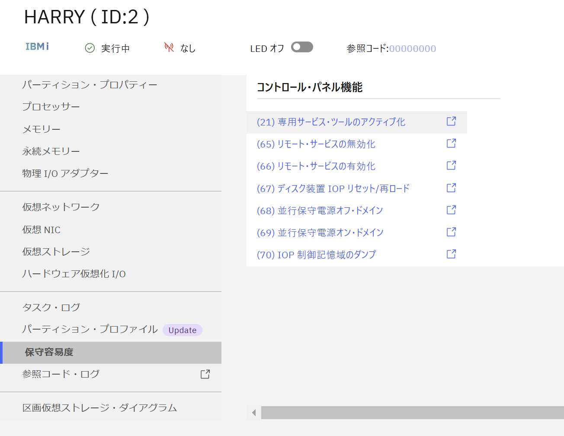Open (67) ディスク装置 IOP リセット/再ロード

[x=333, y=189]
